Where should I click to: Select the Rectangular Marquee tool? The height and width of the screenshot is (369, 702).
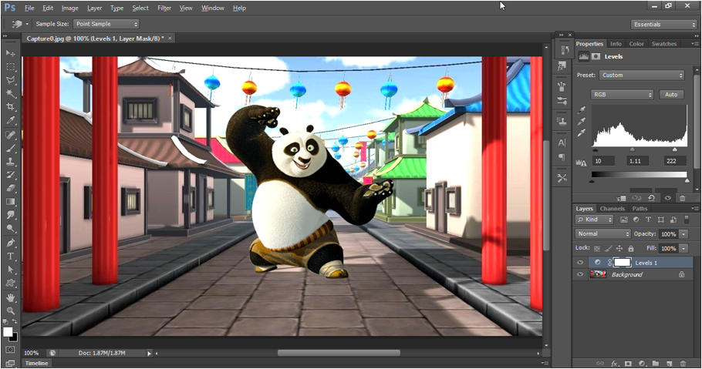(10, 67)
